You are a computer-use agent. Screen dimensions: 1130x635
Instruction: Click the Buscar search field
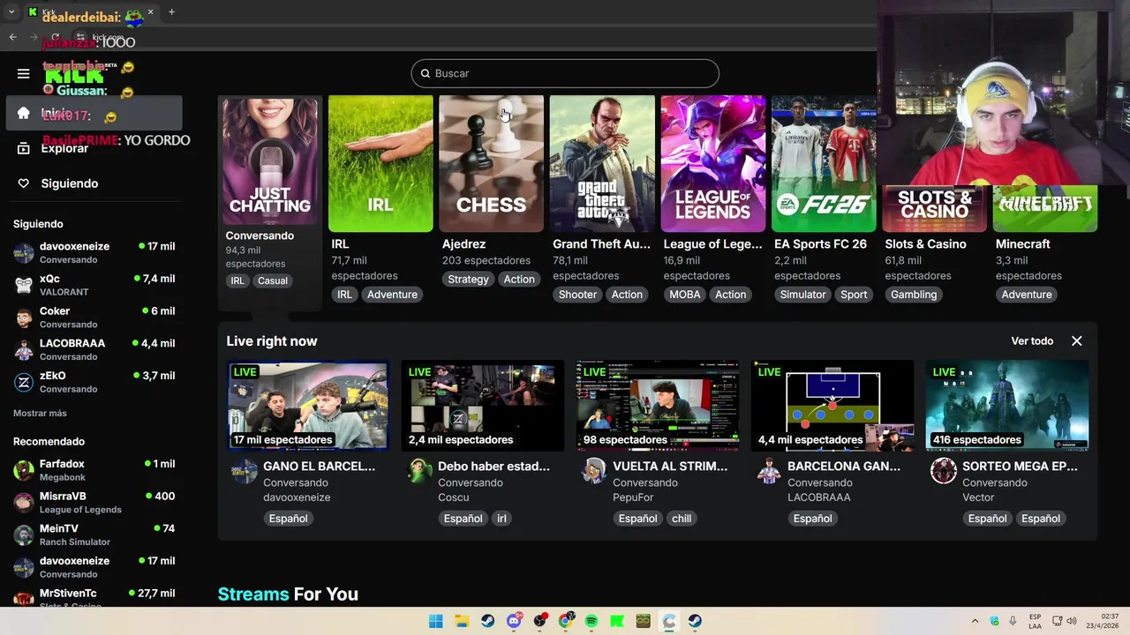click(565, 73)
